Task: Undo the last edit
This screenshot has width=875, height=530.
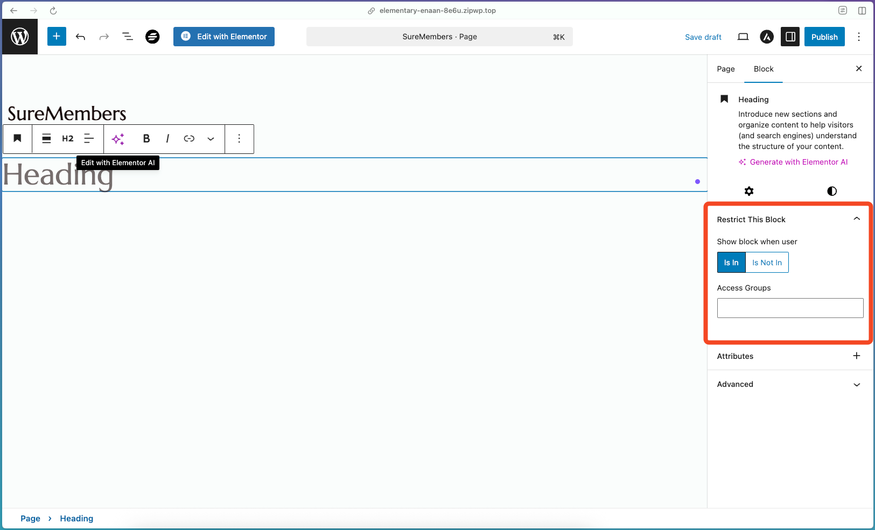Action: point(80,37)
